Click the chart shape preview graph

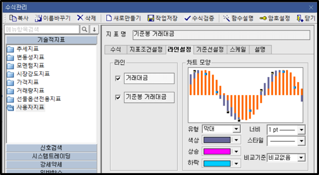246,95
